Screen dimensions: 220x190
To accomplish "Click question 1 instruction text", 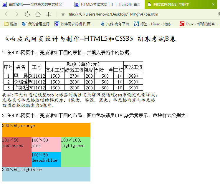I will tap(67, 52).
